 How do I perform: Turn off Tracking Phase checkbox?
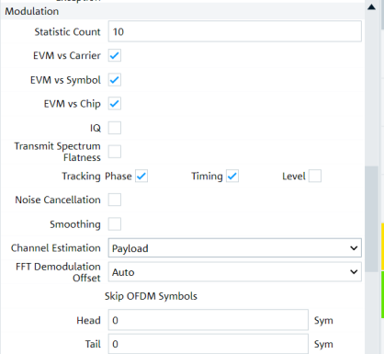[141, 177]
